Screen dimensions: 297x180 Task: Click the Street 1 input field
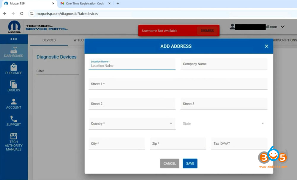click(x=178, y=84)
